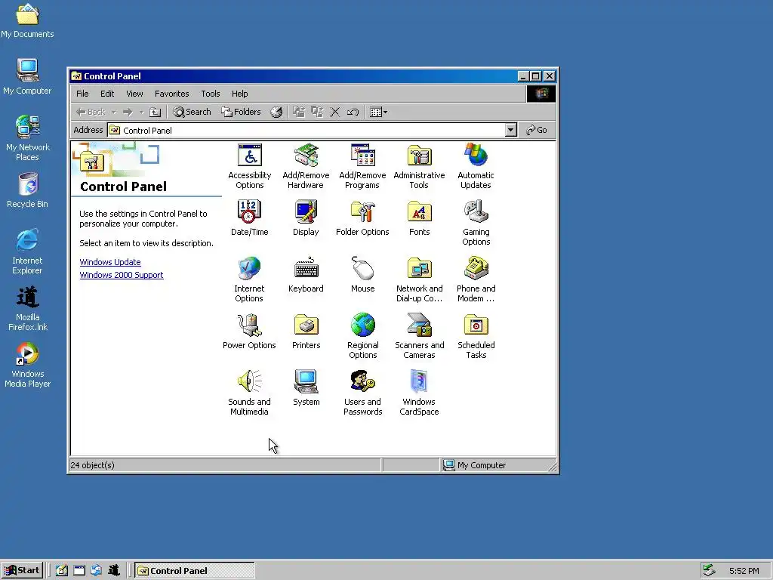Screen dimensions: 773x580
Task: Select Mozilla Firefox.lnk desktop icon
Action: tap(28, 308)
